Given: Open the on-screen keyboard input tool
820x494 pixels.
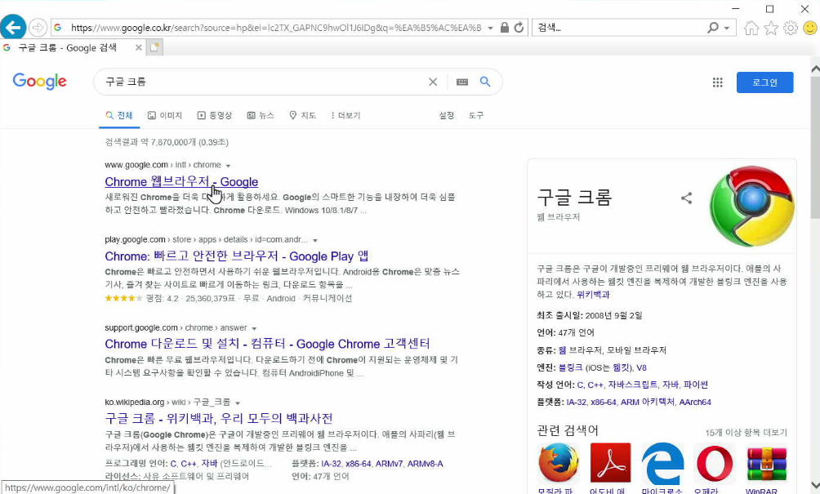Looking at the screenshot, I should (x=461, y=82).
